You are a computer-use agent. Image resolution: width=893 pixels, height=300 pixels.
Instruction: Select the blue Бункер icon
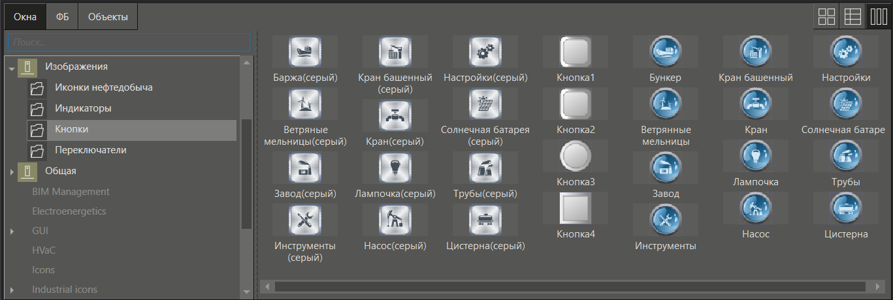(666, 51)
